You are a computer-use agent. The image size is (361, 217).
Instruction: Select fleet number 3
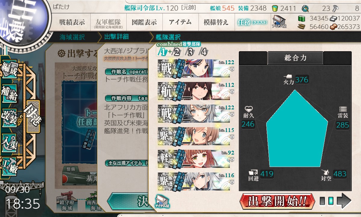[190, 52]
